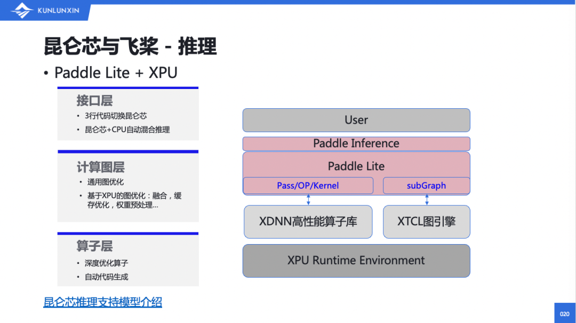Select the subGraph box

pos(427,185)
